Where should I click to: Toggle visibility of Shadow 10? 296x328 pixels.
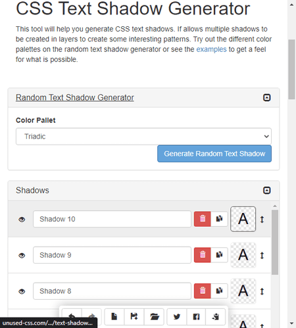point(22,220)
